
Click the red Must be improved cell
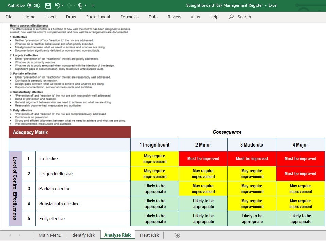tap(203, 158)
